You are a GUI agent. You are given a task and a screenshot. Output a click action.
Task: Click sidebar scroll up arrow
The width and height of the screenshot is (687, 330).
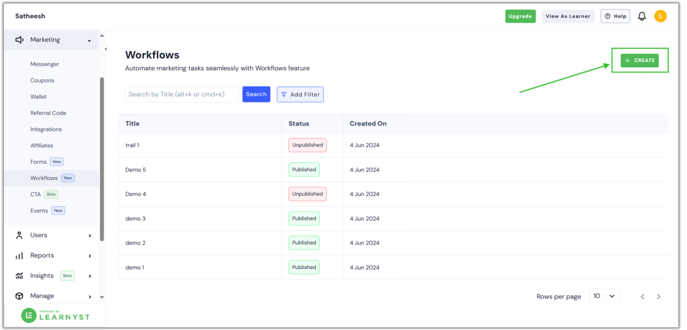tap(102, 36)
